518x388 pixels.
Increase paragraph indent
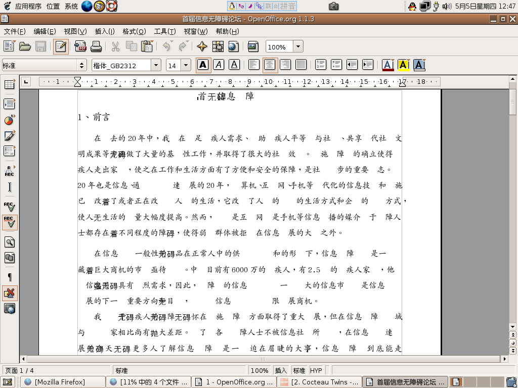coord(368,65)
